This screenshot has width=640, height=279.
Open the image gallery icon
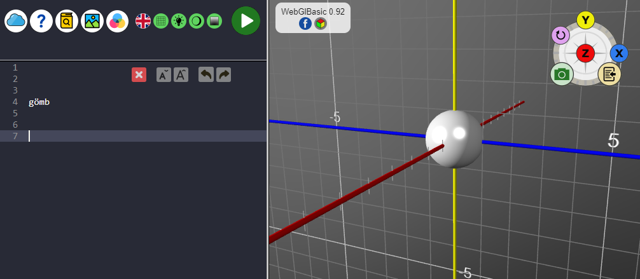coord(92,21)
